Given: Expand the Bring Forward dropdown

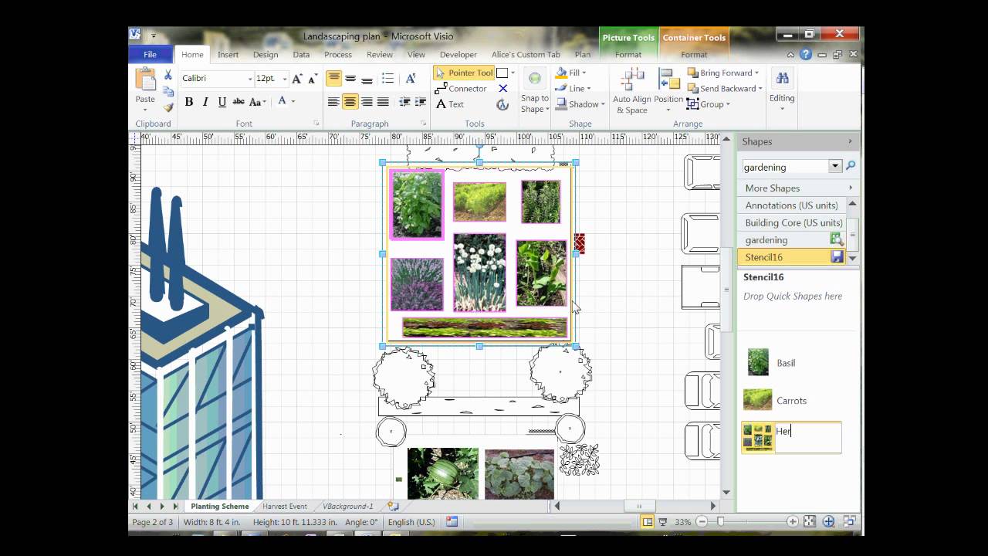Looking at the screenshot, I should (x=756, y=73).
